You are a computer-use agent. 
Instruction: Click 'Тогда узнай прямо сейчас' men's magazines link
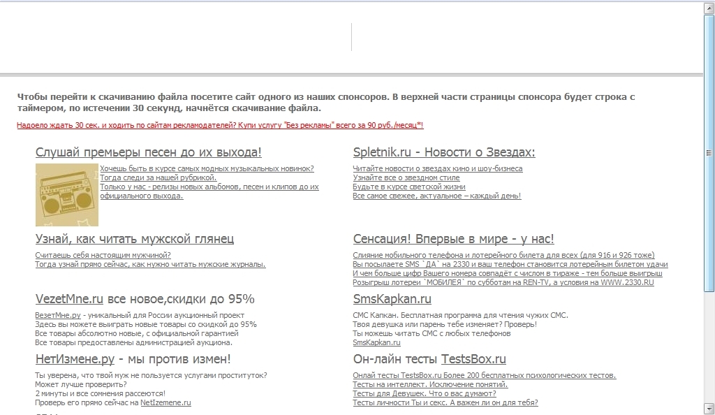point(151,264)
